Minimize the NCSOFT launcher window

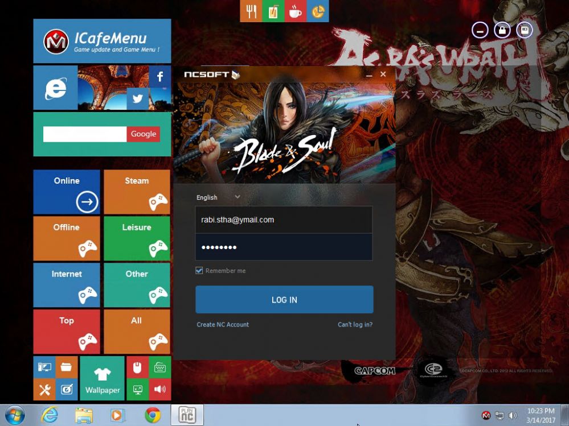coord(370,75)
